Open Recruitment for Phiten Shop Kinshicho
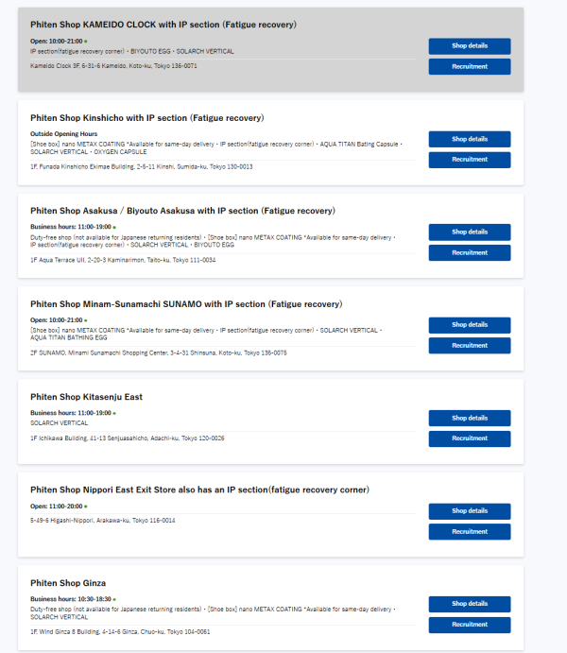 click(x=469, y=160)
